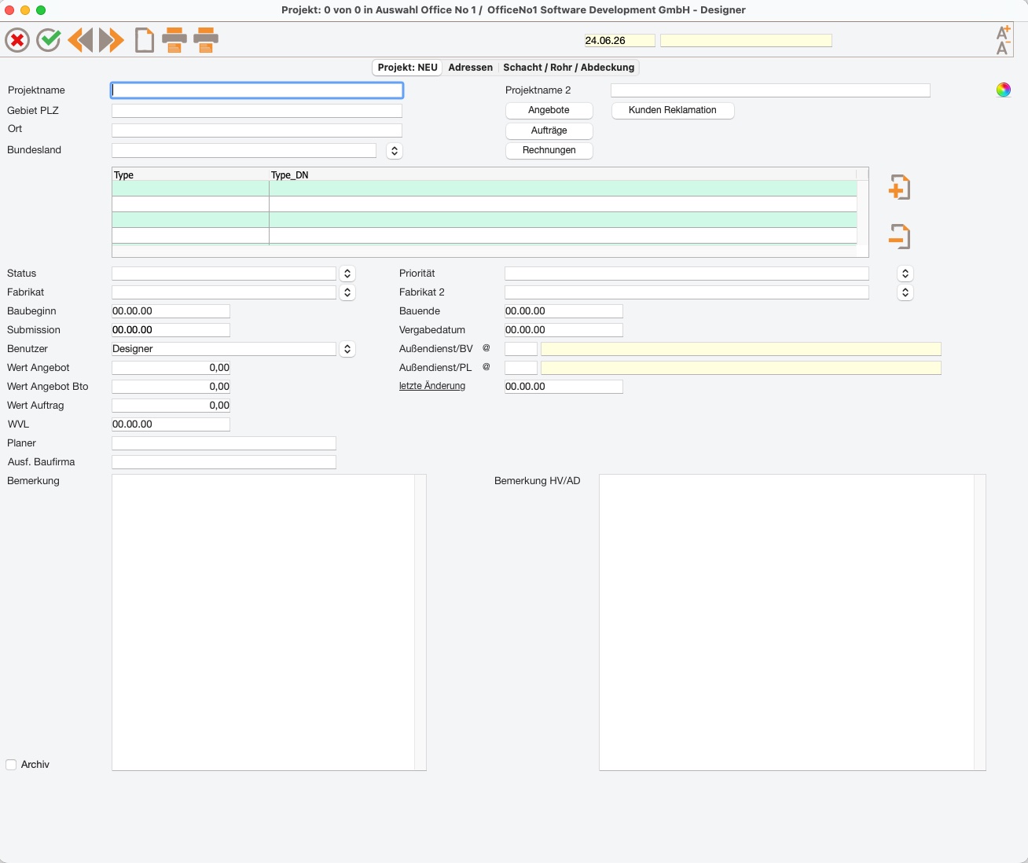Expand the Status dropdown

[347, 274]
